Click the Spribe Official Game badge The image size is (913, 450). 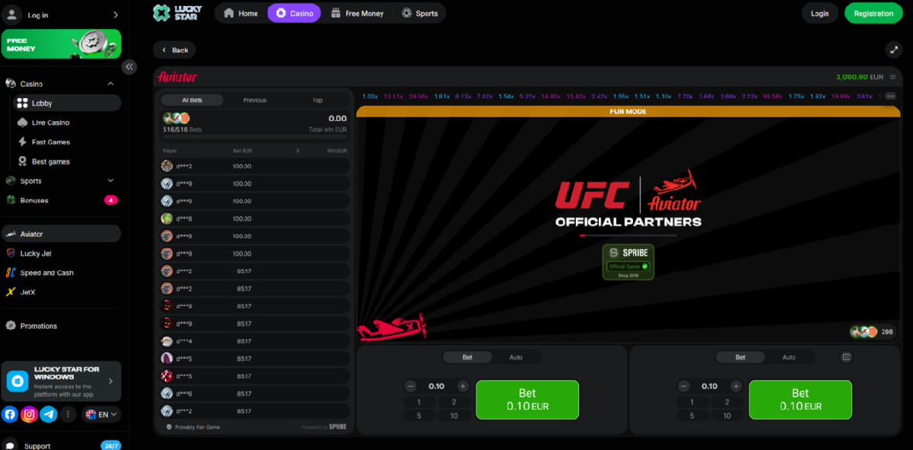click(628, 261)
